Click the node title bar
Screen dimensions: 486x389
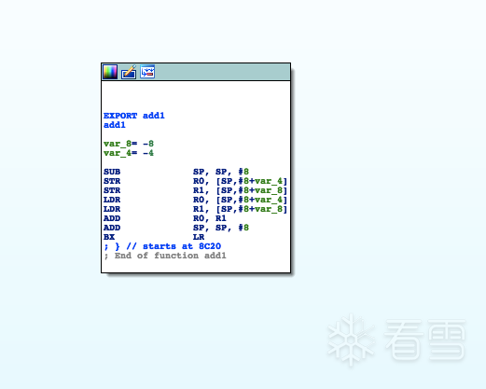pyautogui.click(x=196, y=72)
